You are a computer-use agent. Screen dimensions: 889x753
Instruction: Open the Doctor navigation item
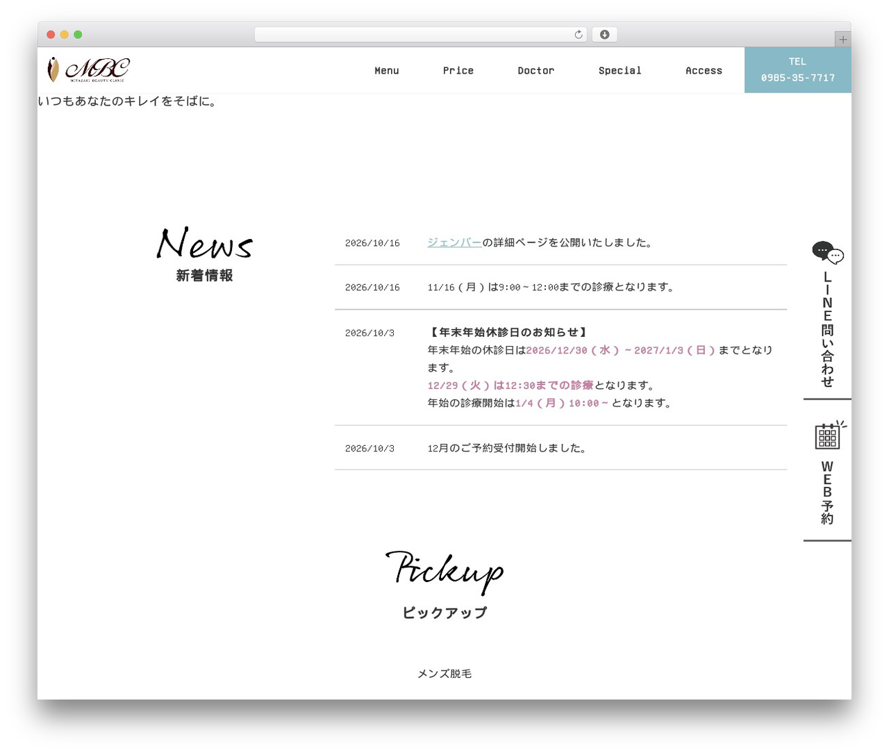536,70
